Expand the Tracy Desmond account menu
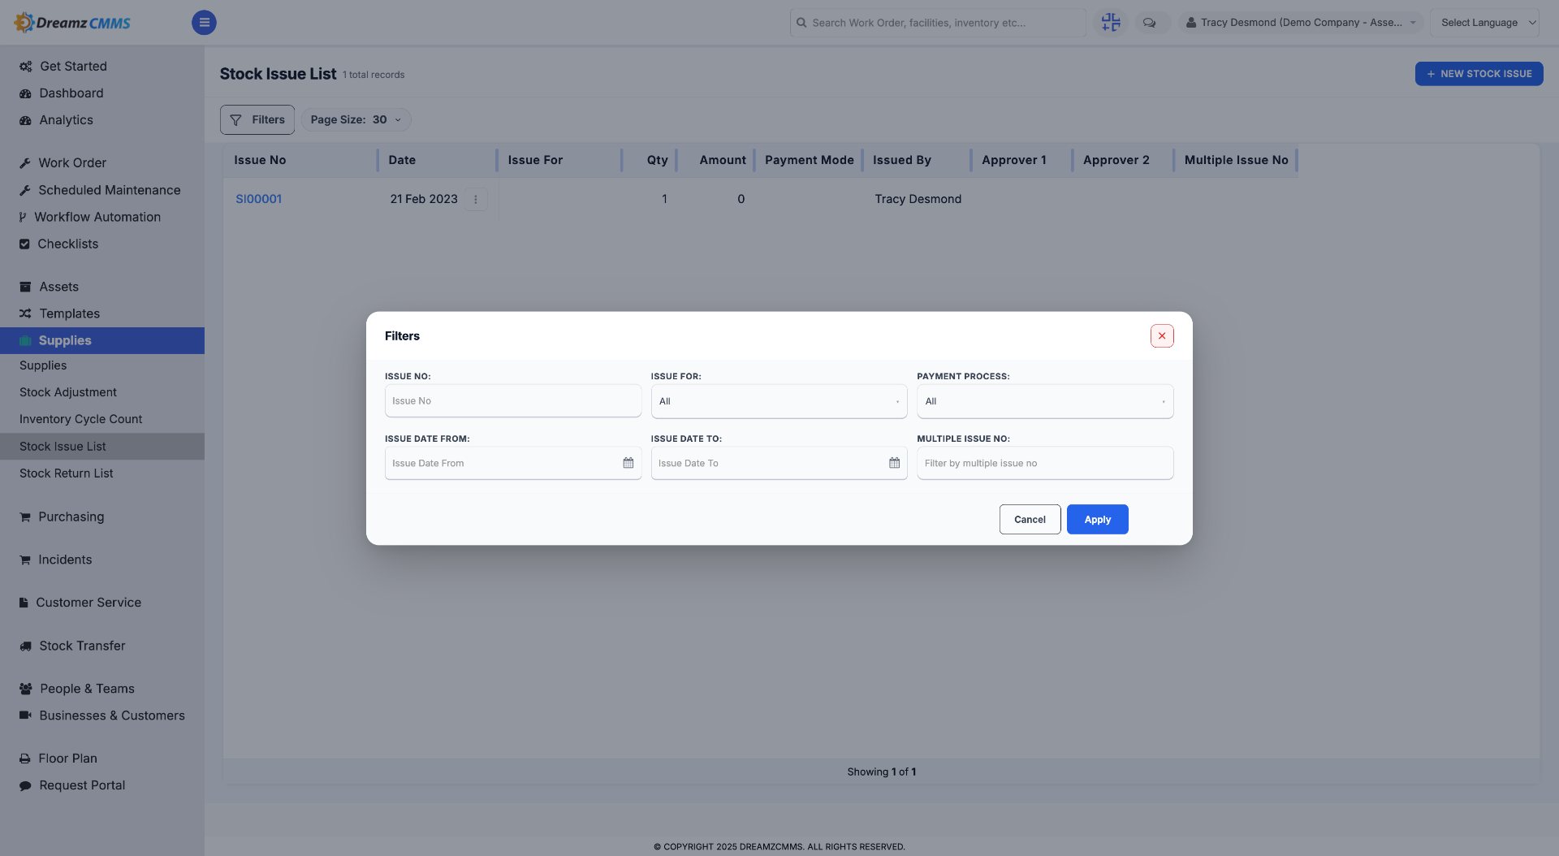This screenshot has width=1559, height=856. (1301, 23)
